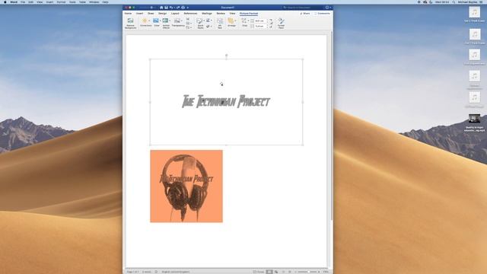487x274 pixels.
Task: Open the Help menu in menu bar
Action: 105,2
